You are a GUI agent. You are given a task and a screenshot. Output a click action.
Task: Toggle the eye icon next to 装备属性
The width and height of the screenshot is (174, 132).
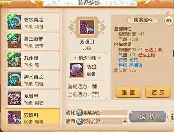click(x=169, y=21)
